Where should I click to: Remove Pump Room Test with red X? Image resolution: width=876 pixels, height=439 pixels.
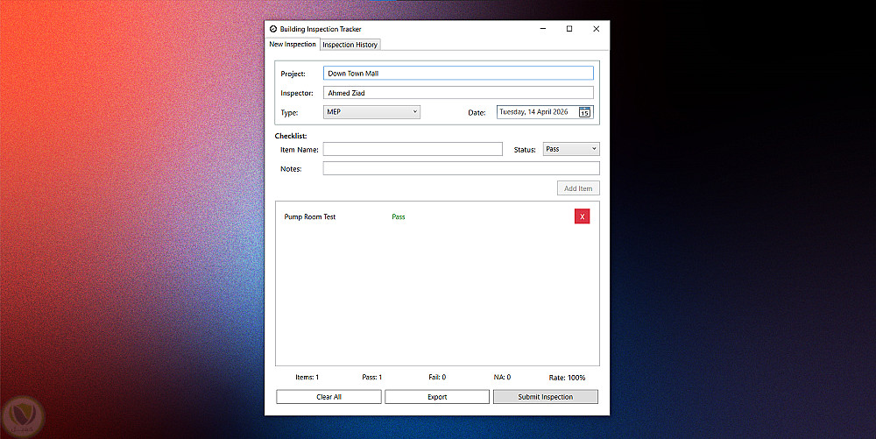pos(583,216)
